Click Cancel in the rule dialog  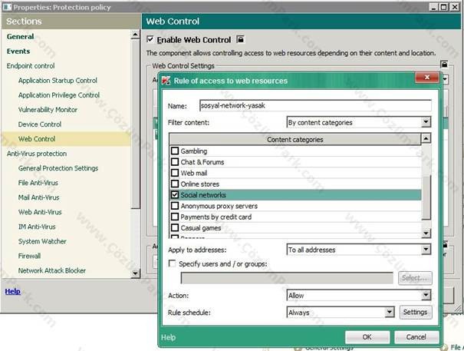point(416,337)
